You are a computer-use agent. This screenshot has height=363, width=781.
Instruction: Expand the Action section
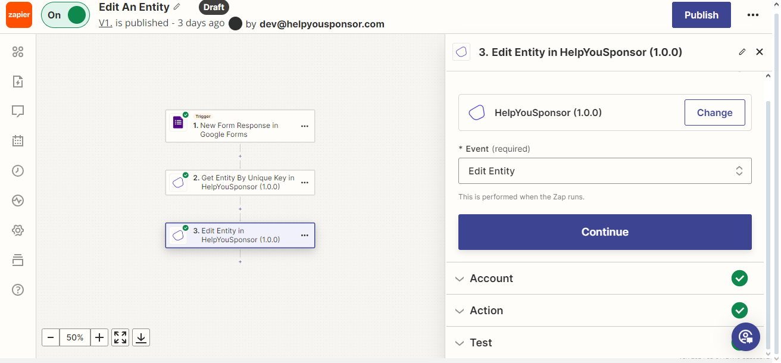[605, 311]
